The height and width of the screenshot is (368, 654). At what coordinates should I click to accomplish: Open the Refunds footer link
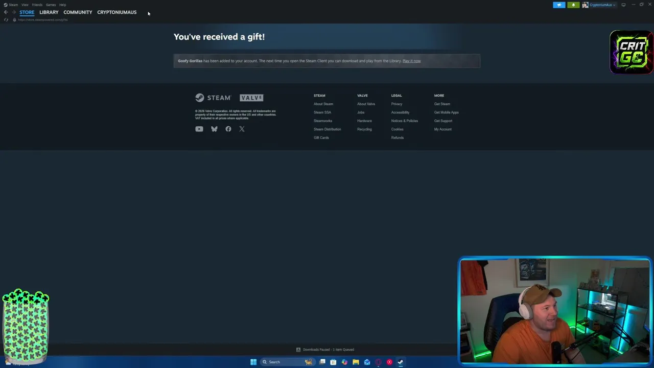[398, 137]
